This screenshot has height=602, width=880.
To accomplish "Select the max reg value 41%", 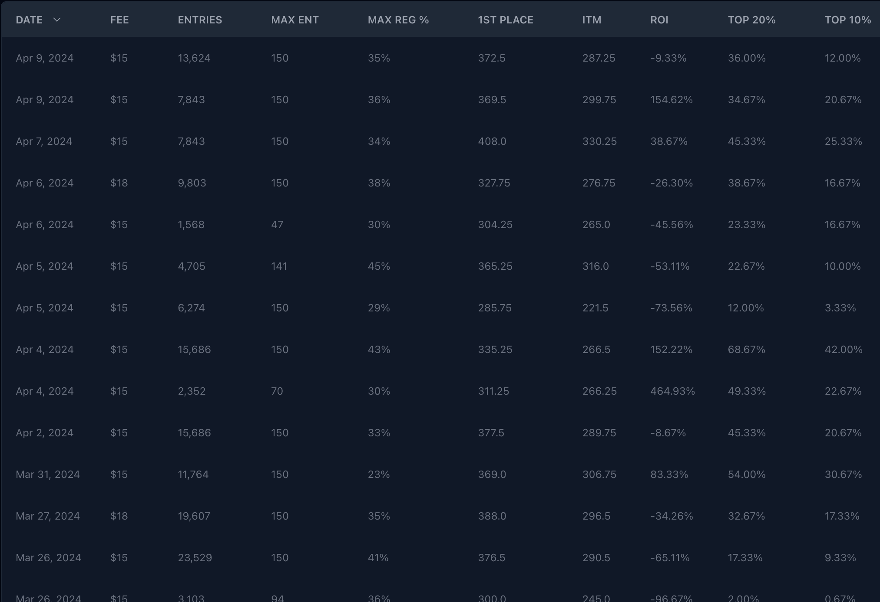I will [x=378, y=558].
